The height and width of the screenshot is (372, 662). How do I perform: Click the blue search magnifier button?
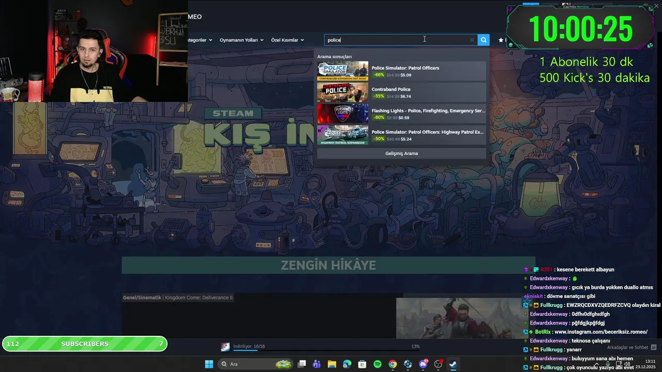tap(484, 40)
